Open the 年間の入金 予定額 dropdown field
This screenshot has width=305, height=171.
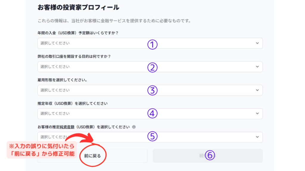[119, 43]
